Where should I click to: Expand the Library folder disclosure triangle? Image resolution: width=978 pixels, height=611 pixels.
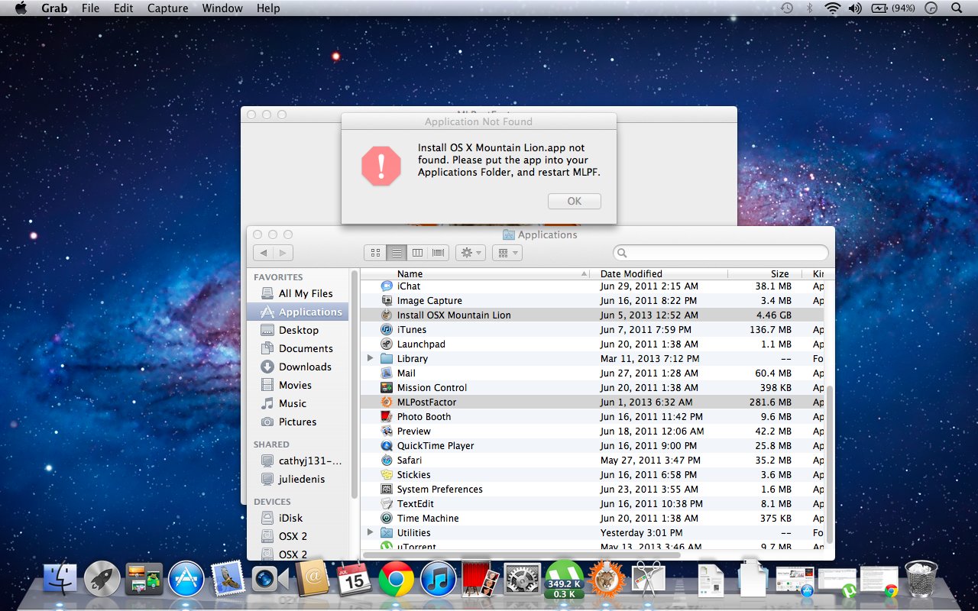tap(371, 358)
